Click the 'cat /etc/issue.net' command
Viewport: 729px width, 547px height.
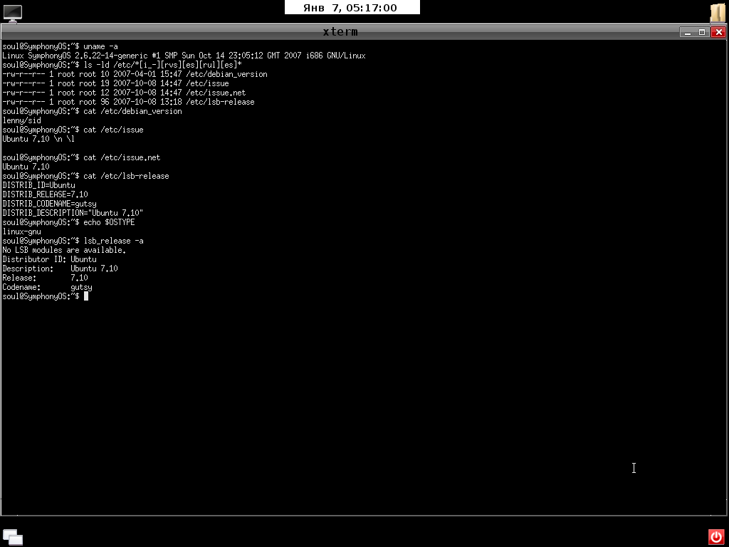tap(122, 157)
